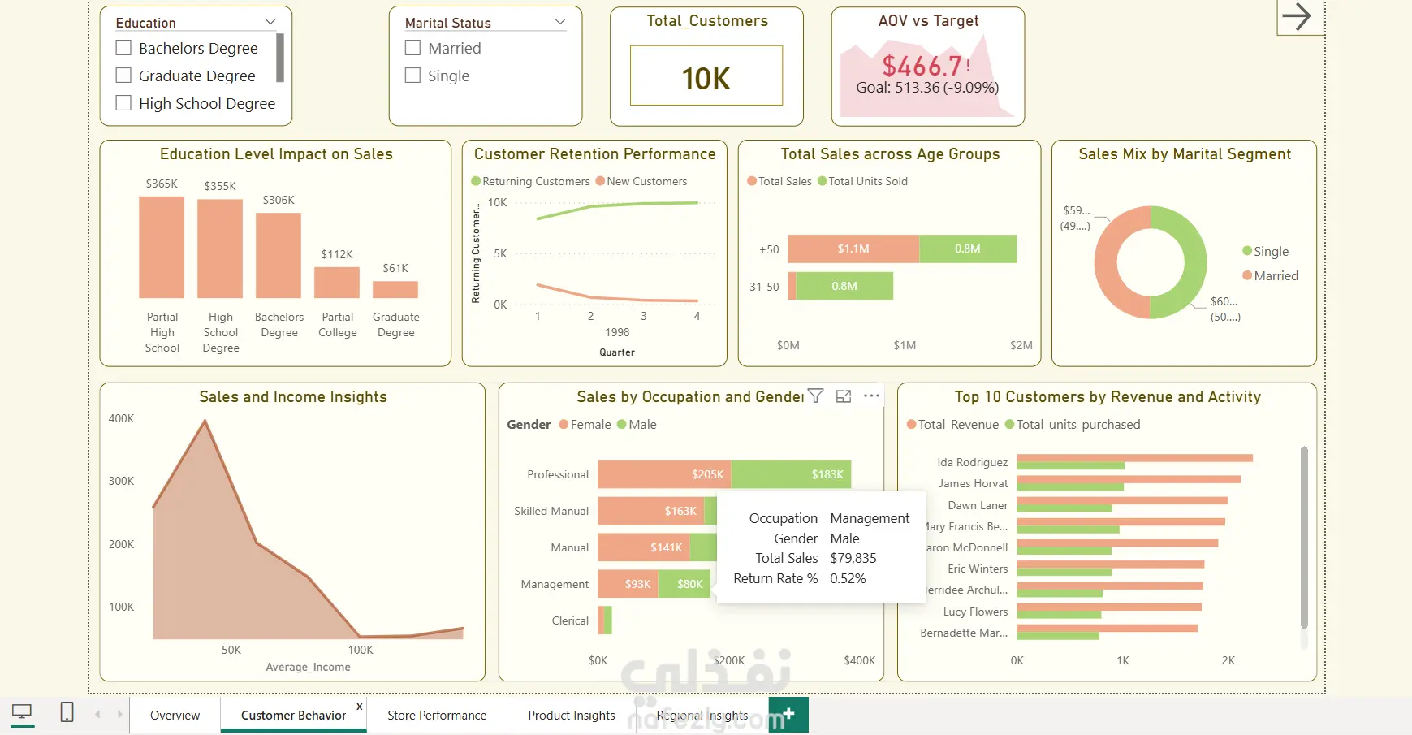The width and height of the screenshot is (1412, 735).
Task: Click the Top 10 Customers chart scrollbar
Action: 1304,537
